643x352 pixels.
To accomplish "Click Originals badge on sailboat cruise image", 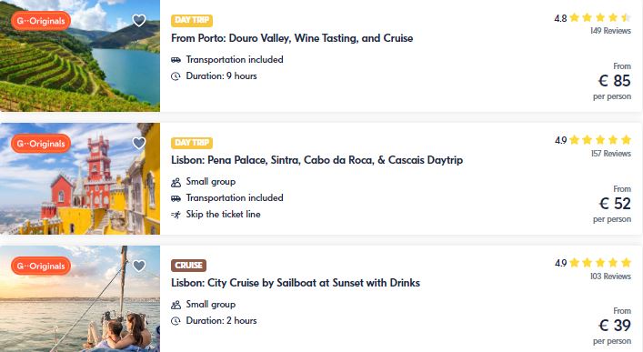I will (41, 266).
